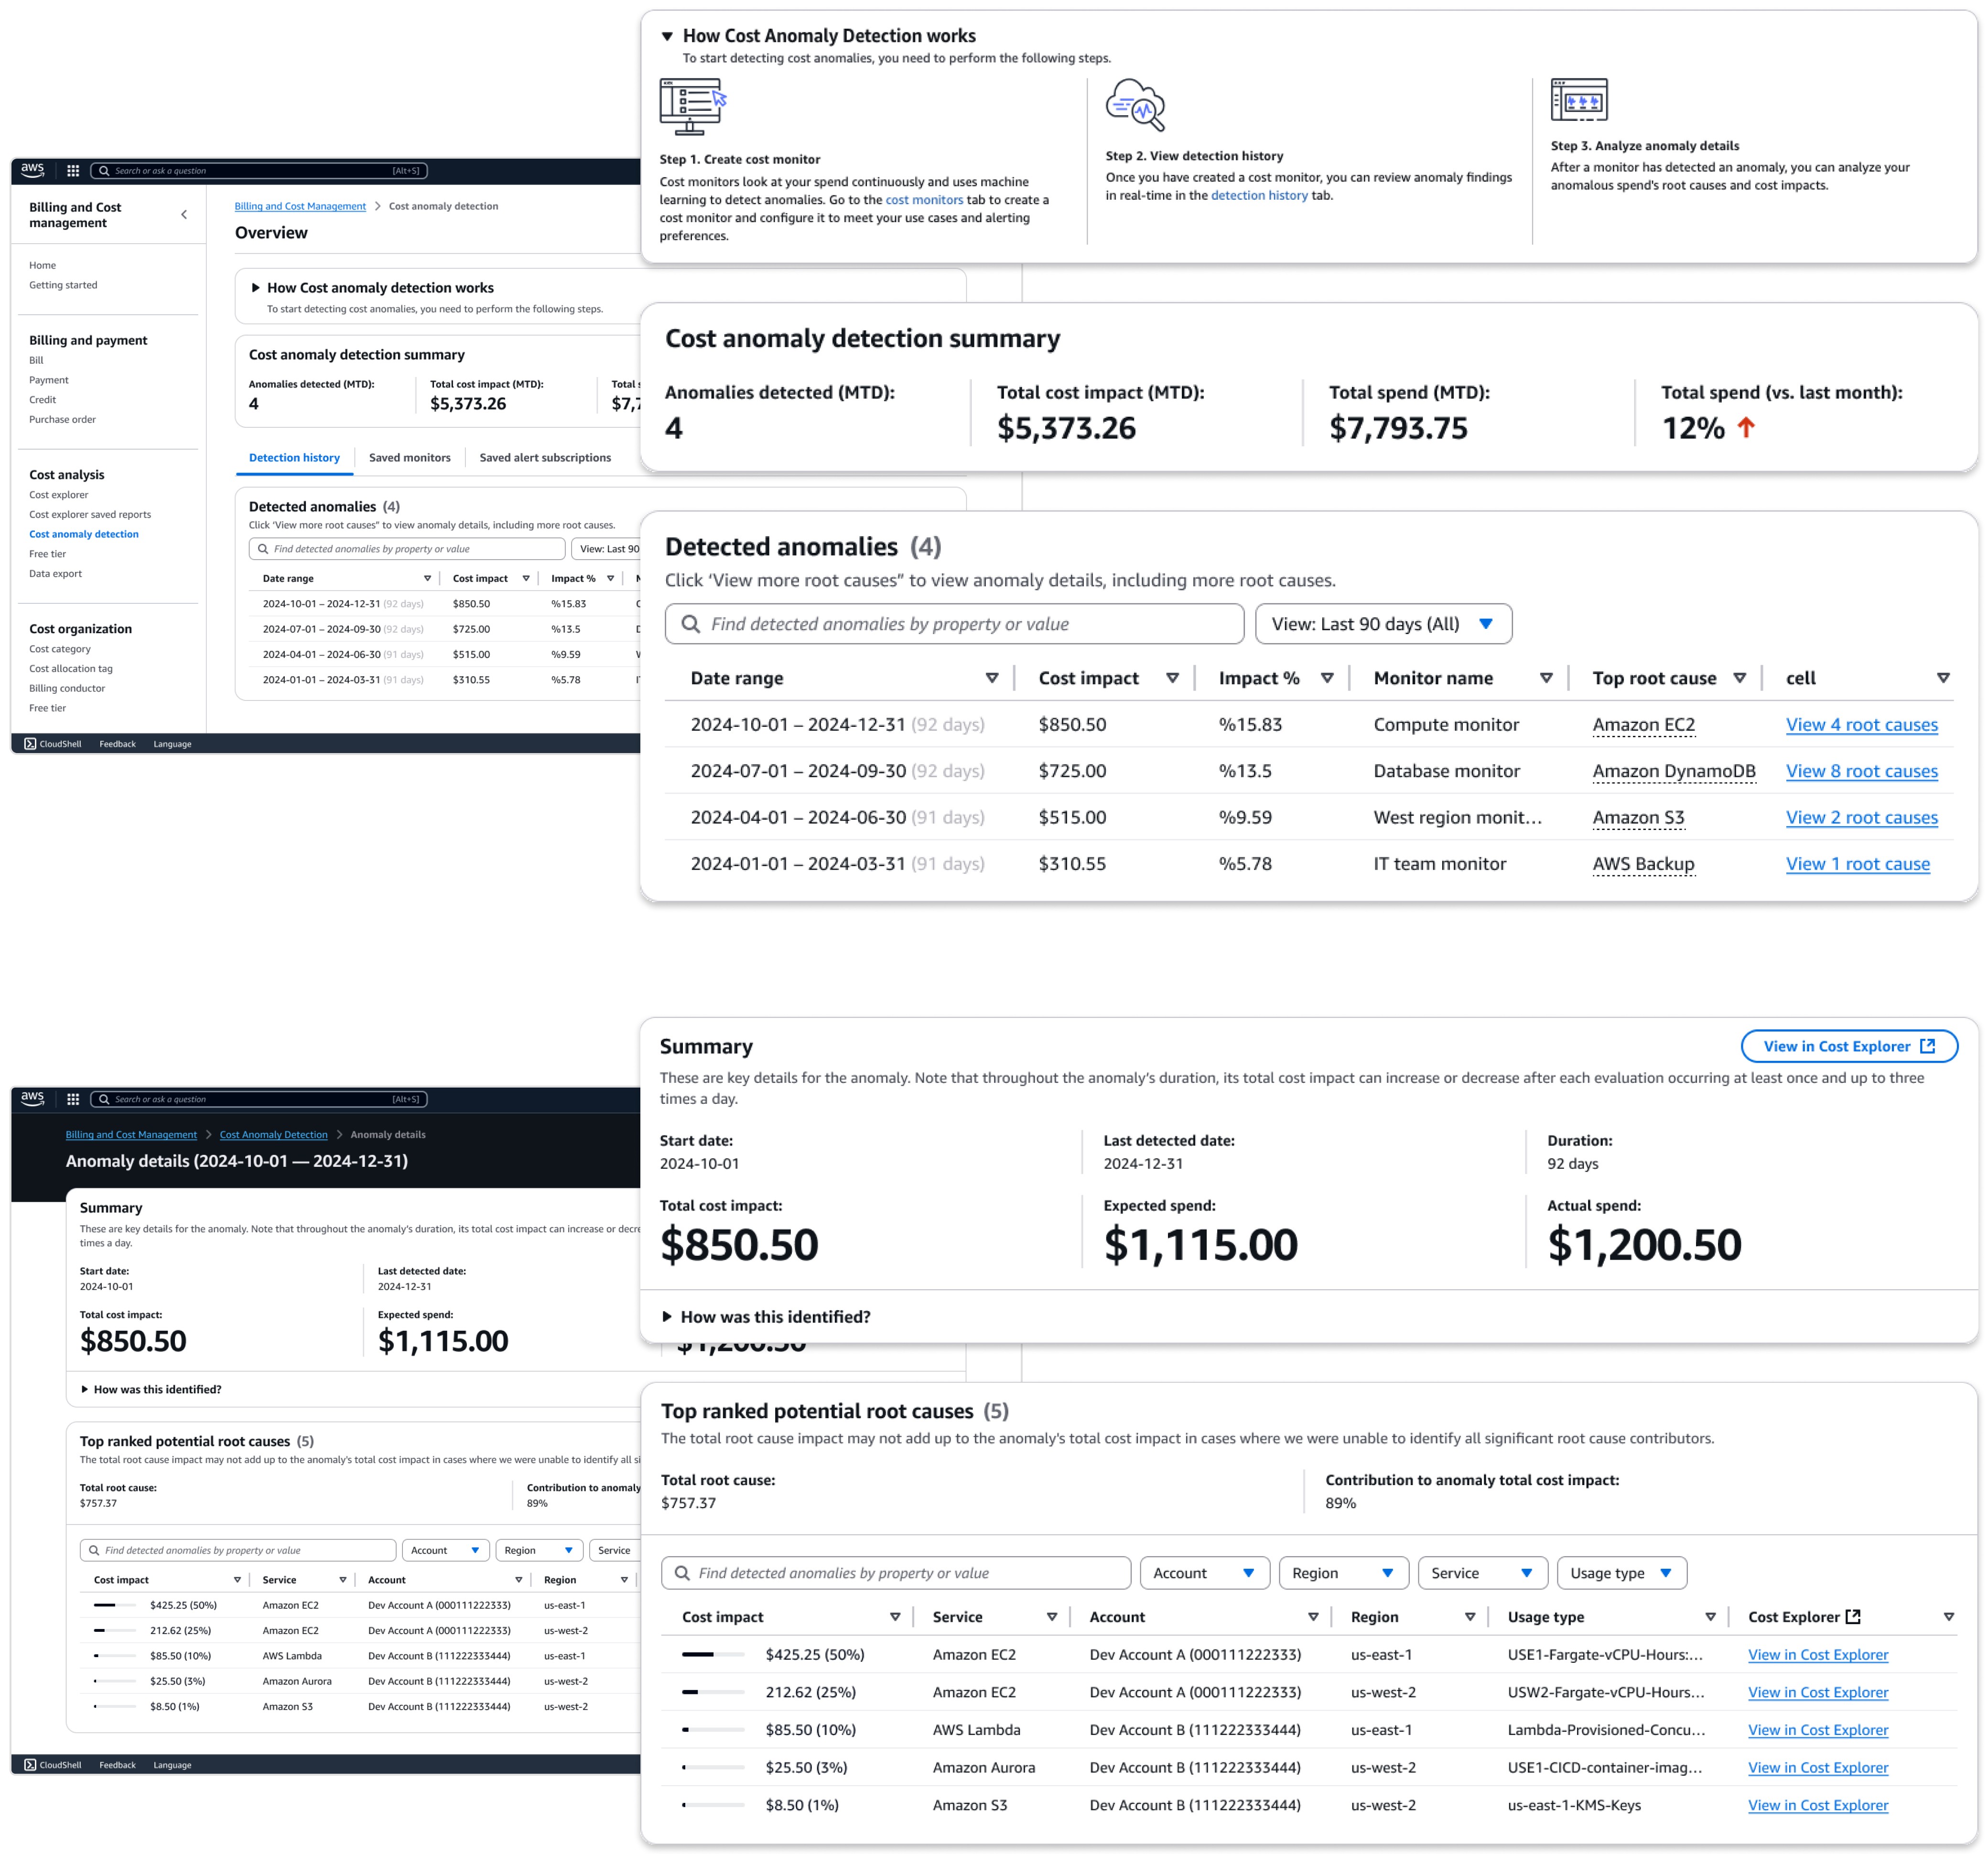Open the Region filter dropdown
The height and width of the screenshot is (1854, 1988).
(x=1343, y=1573)
